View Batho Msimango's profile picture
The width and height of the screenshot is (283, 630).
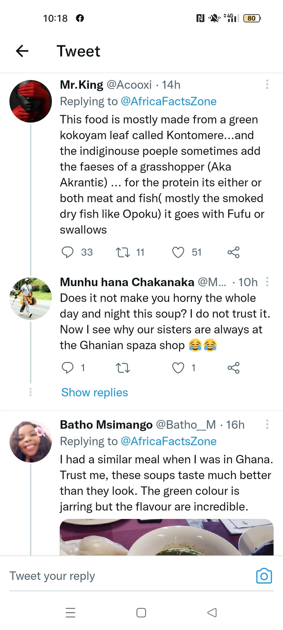pyautogui.click(x=31, y=441)
